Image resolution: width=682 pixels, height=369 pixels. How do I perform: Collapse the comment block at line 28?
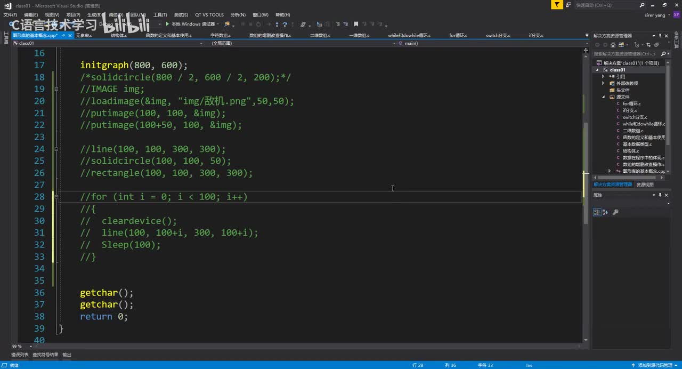click(x=56, y=197)
